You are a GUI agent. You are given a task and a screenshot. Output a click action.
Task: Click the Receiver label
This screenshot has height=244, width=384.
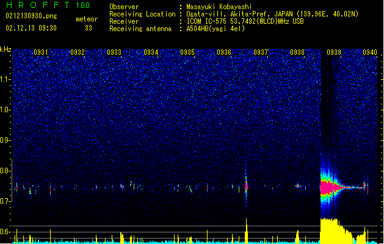[x=124, y=21]
